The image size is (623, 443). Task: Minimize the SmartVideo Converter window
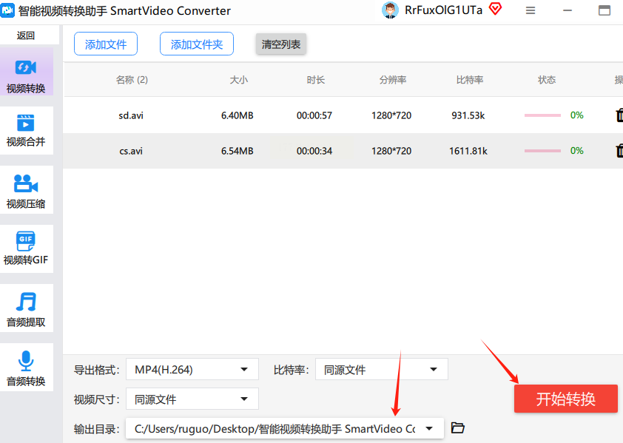pyautogui.click(x=568, y=11)
